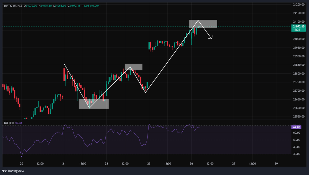Click the 50.00 RSI scale label

coord(296,140)
